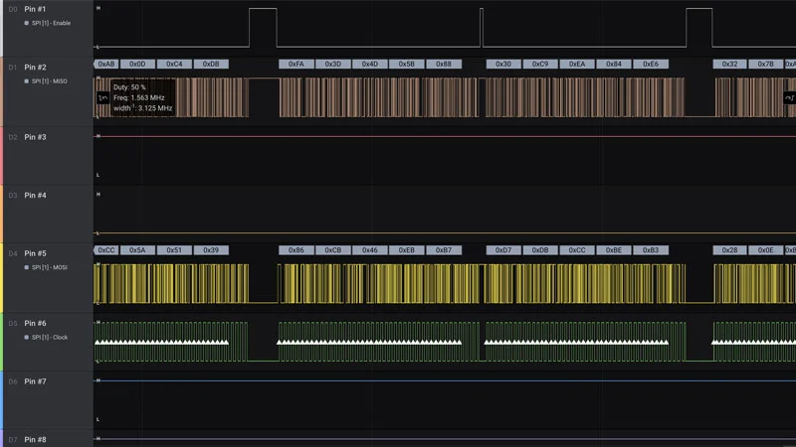
Task: Select the Pin #1 channel label
Action: click(35, 9)
